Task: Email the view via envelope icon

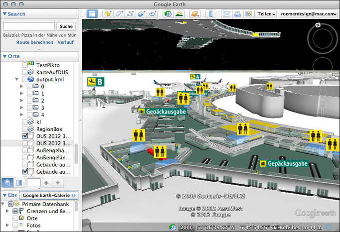Action: [x=226, y=14]
